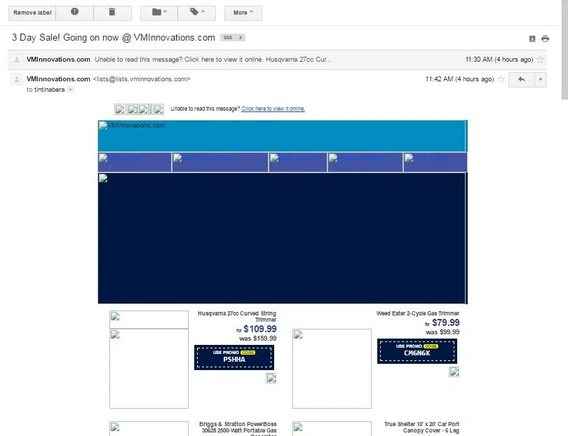Star the 11:42 AM message
This screenshot has height=436, width=568.
click(x=501, y=79)
